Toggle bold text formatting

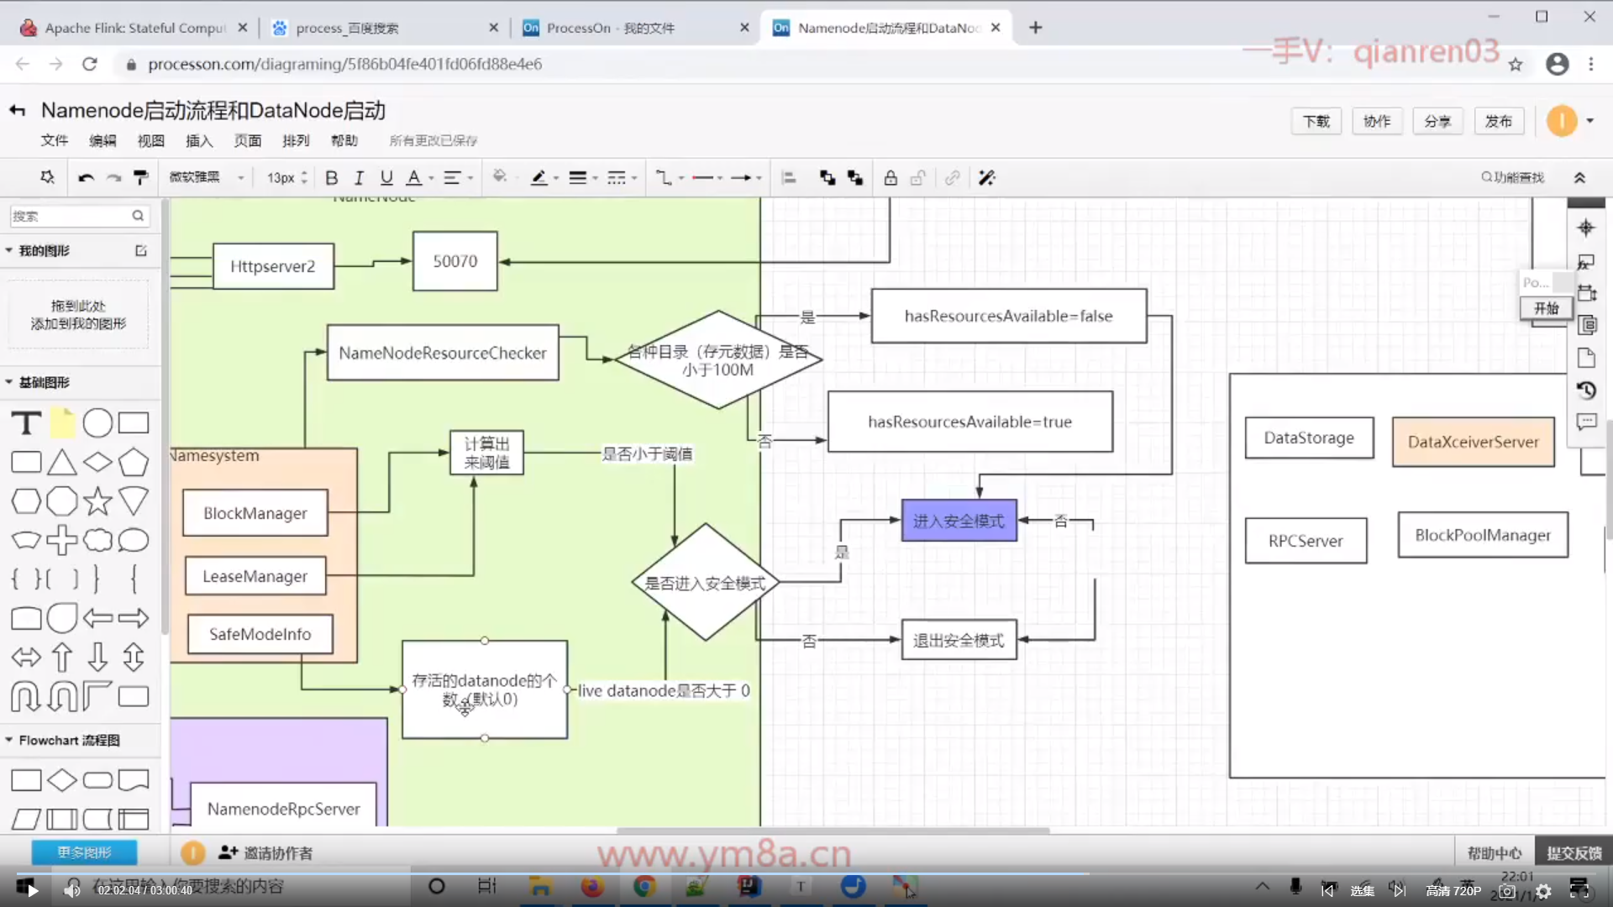[x=331, y=177]
